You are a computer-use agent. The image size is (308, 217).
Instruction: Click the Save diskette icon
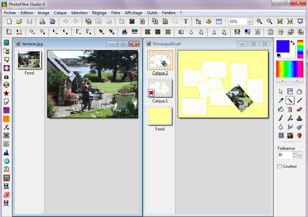pos(30,21)
